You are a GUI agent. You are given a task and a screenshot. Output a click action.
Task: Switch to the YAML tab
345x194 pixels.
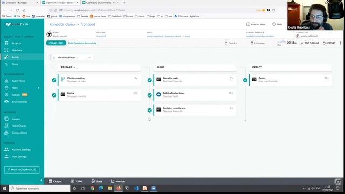point(77,181)
